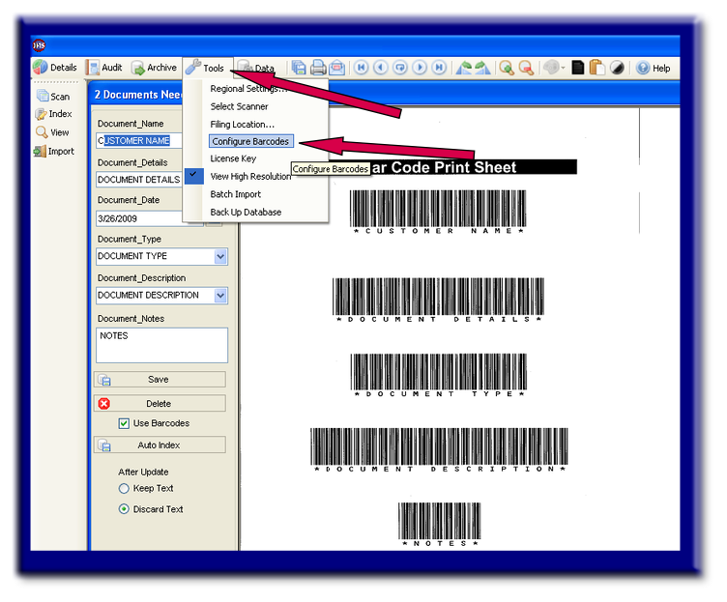Image resolution: width=727 pixels, height=602 pixels.
Task: Click the DOCUMENT DESCRIPTION barcode
Action: (x=439, y=450)
